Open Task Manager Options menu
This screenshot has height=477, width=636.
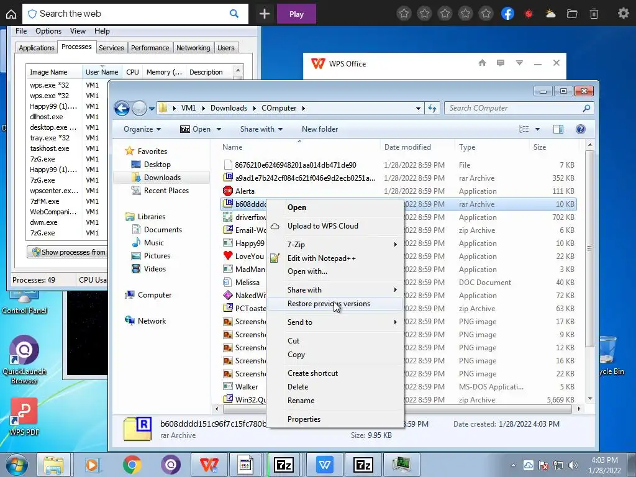[48, 31]
